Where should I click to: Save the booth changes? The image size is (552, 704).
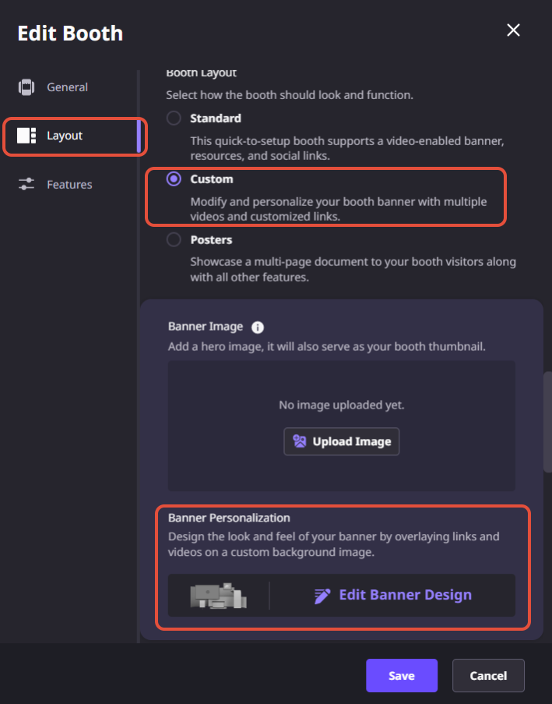[x=401, y=675]
